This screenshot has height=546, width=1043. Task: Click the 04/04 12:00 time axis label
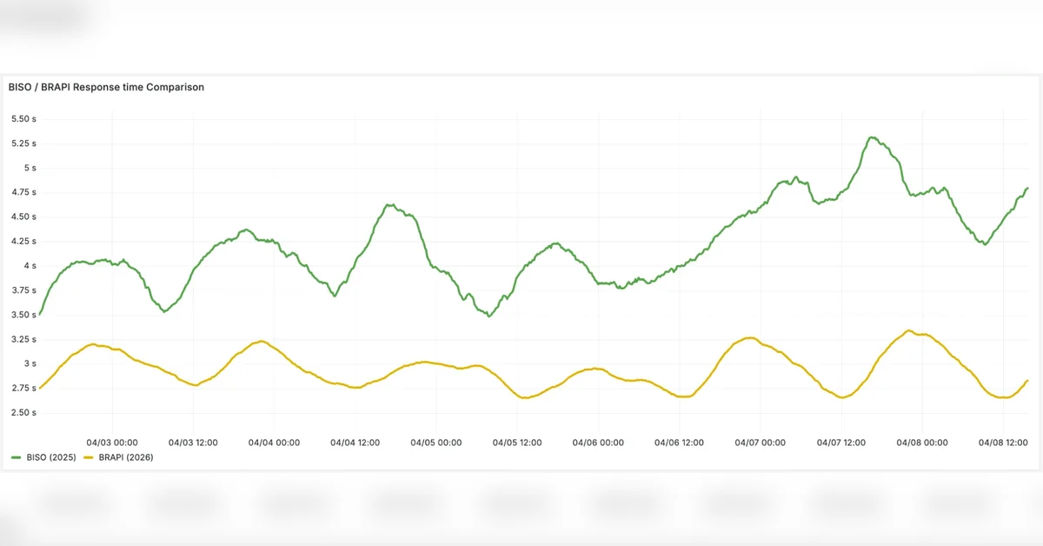(x=355, y=443)
